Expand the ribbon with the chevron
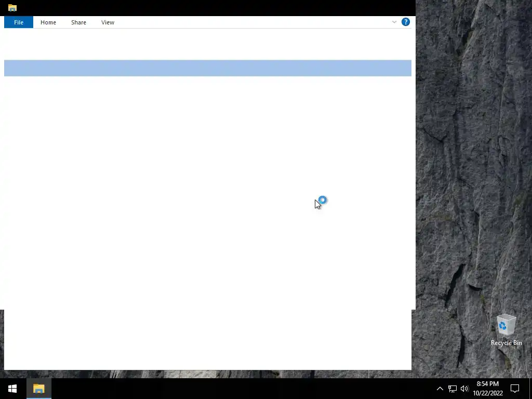 (394, 22)
